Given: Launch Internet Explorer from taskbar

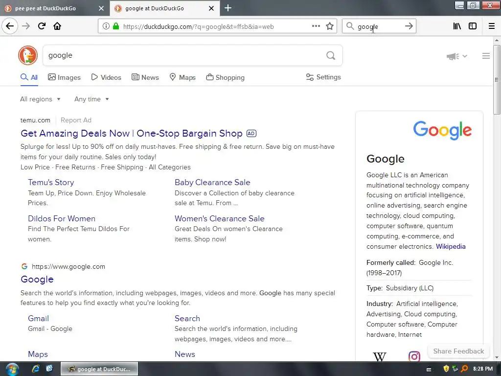Looking at the screenshot, I should [36, 369].
